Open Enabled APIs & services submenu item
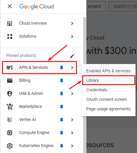The width and height of the screenshot is (137, 153). point(108,71)
